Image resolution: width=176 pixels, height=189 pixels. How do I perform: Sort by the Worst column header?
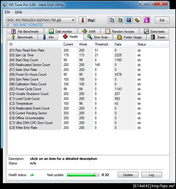(85, 44)
